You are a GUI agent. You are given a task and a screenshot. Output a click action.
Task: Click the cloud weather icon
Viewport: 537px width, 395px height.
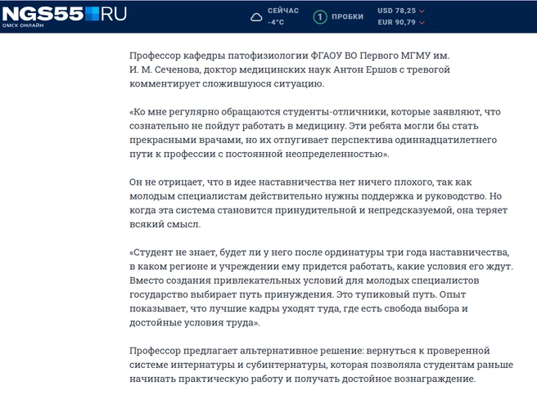tap(256, 17)
